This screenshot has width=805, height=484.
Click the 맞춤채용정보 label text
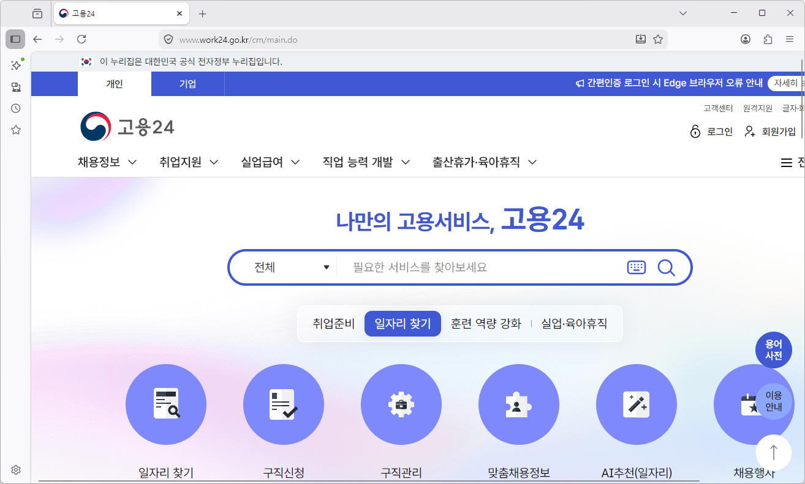(519, 473)
